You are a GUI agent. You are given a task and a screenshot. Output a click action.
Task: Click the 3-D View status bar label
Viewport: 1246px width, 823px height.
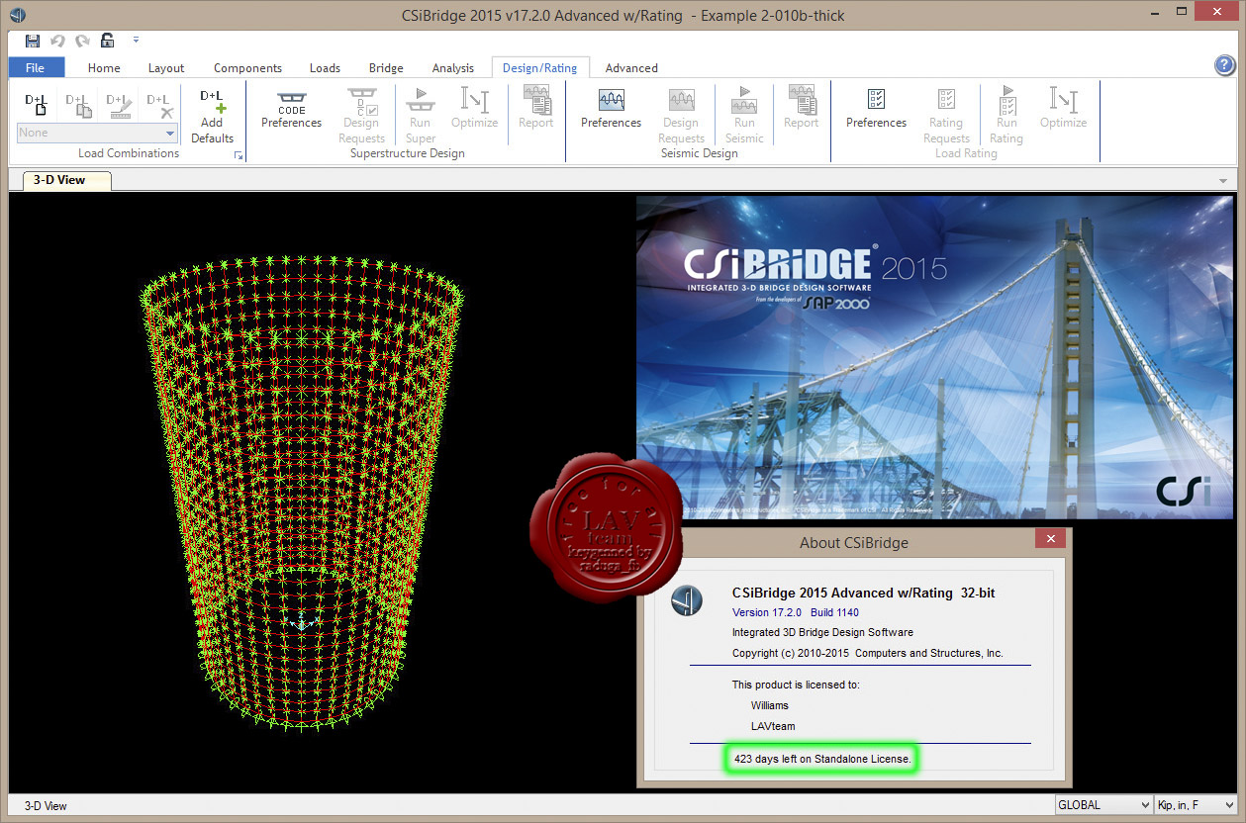[46, 806]
